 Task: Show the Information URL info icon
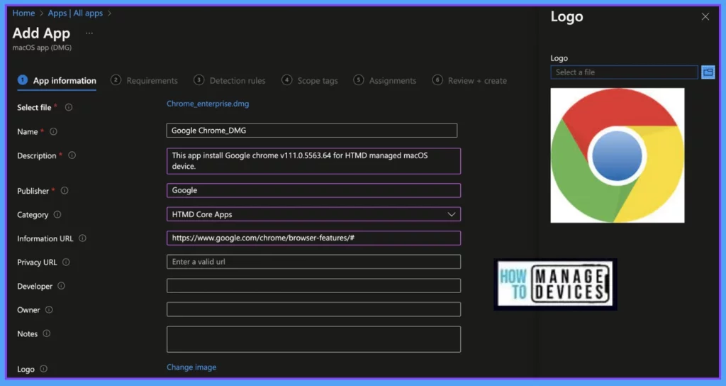point(82,238)
